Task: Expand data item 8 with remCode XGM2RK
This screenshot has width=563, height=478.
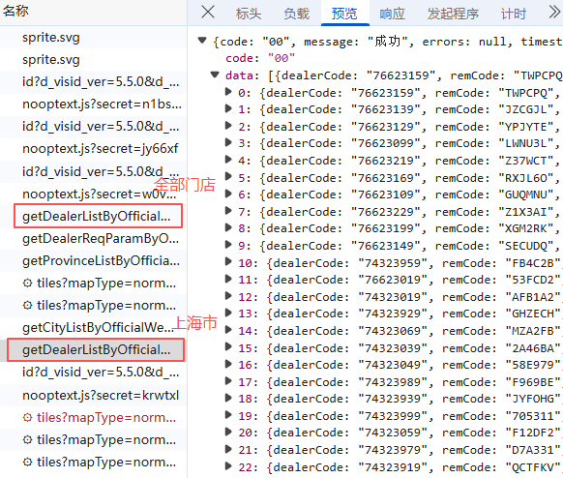Action: pyautogui.click(x=228, y=227)
